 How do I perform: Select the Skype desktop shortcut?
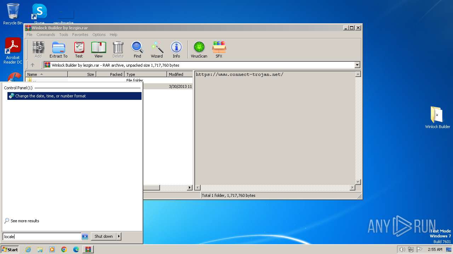(x=39, y=14)
